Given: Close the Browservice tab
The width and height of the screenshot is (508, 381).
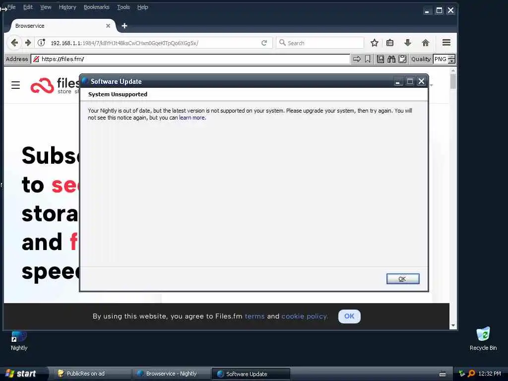Looking at the screenshot, I should (108, 26).
